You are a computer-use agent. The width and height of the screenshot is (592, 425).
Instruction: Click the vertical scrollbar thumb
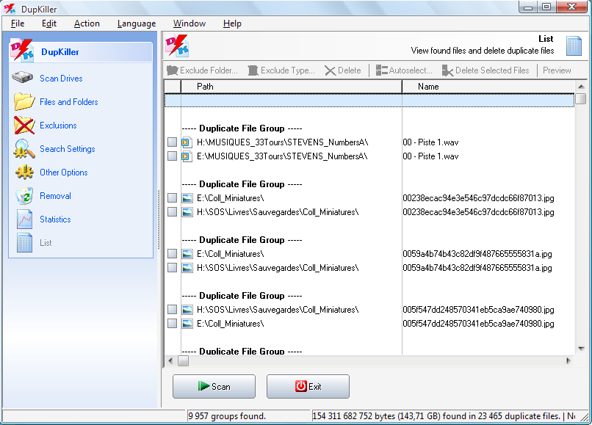click(581, 99)
